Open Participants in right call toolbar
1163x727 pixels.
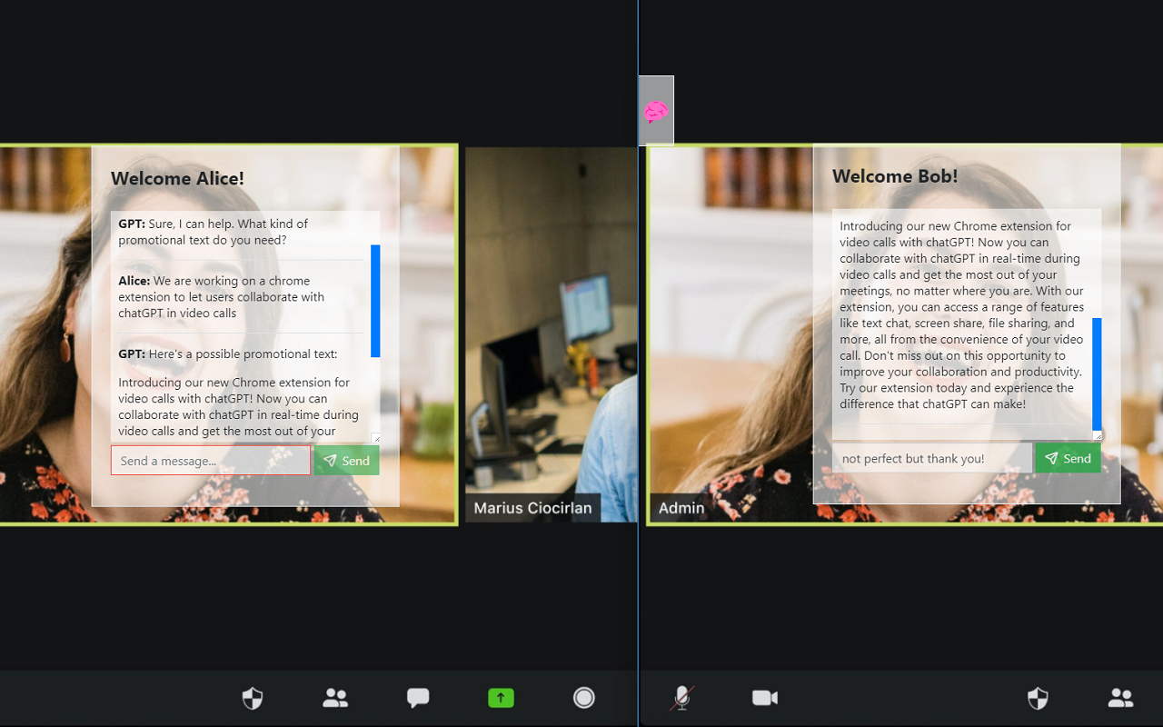click(1120, 698)
